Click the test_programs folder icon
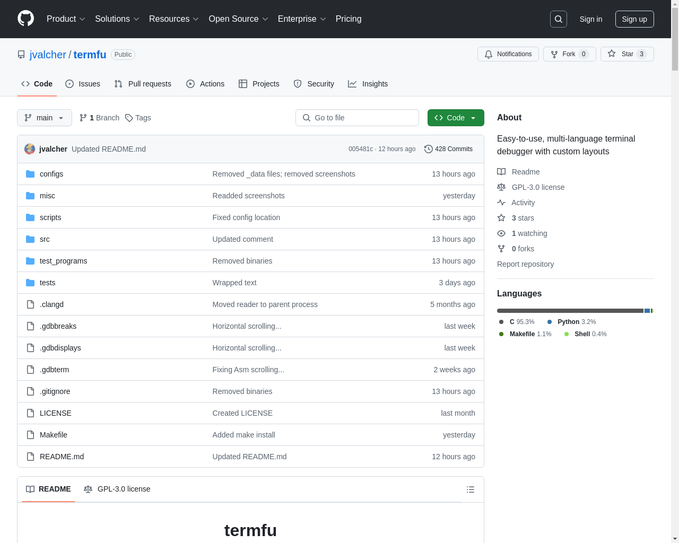 click(30, 261)
